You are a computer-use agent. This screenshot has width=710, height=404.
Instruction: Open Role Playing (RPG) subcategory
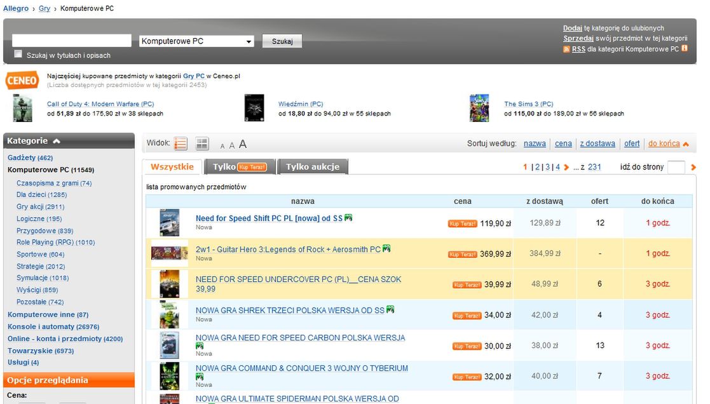point(56,242)
